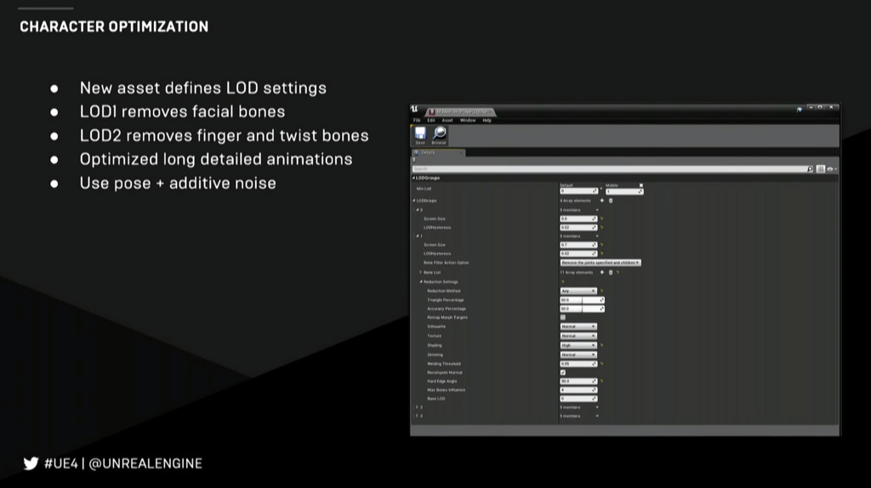871x488 pixels.
Task: Reset Shading to default
Action: coord(601,345)
